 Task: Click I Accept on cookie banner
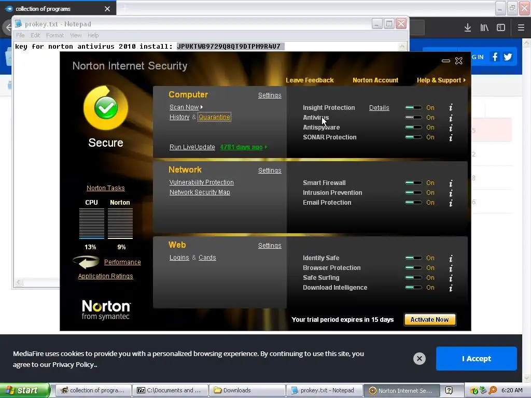coord(476,359)
